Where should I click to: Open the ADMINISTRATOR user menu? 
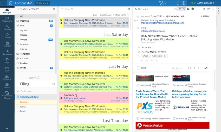(x=204, y=3)
